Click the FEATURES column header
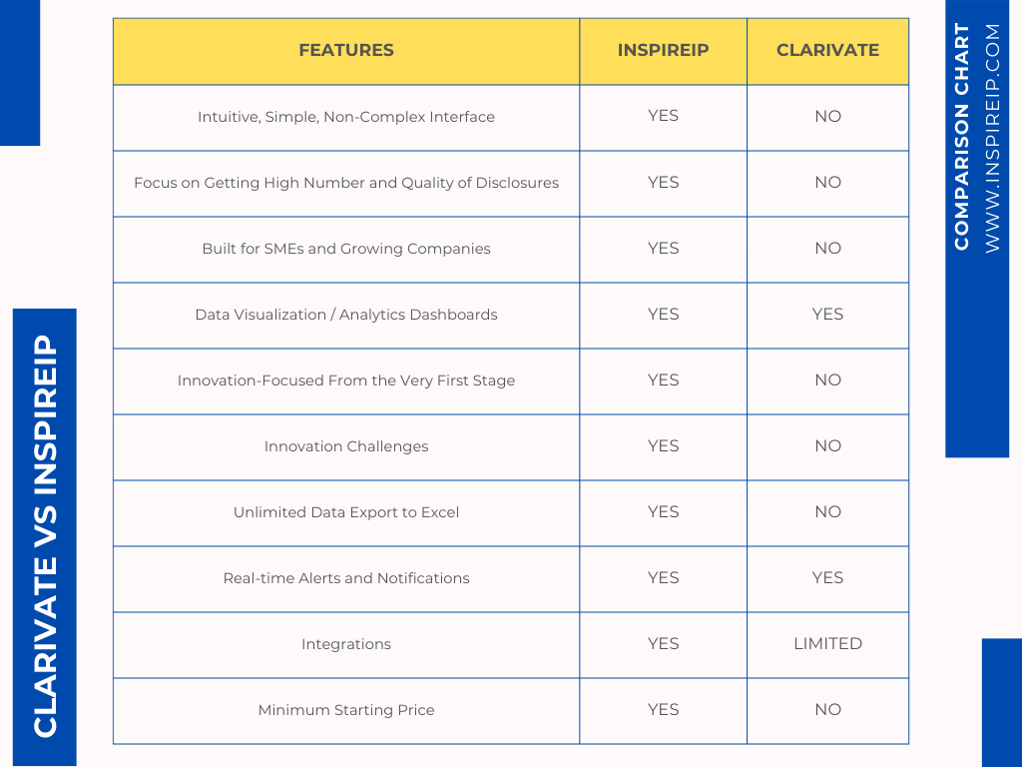The height and width of the screenshot is (767, 1022). click(345, 50)
